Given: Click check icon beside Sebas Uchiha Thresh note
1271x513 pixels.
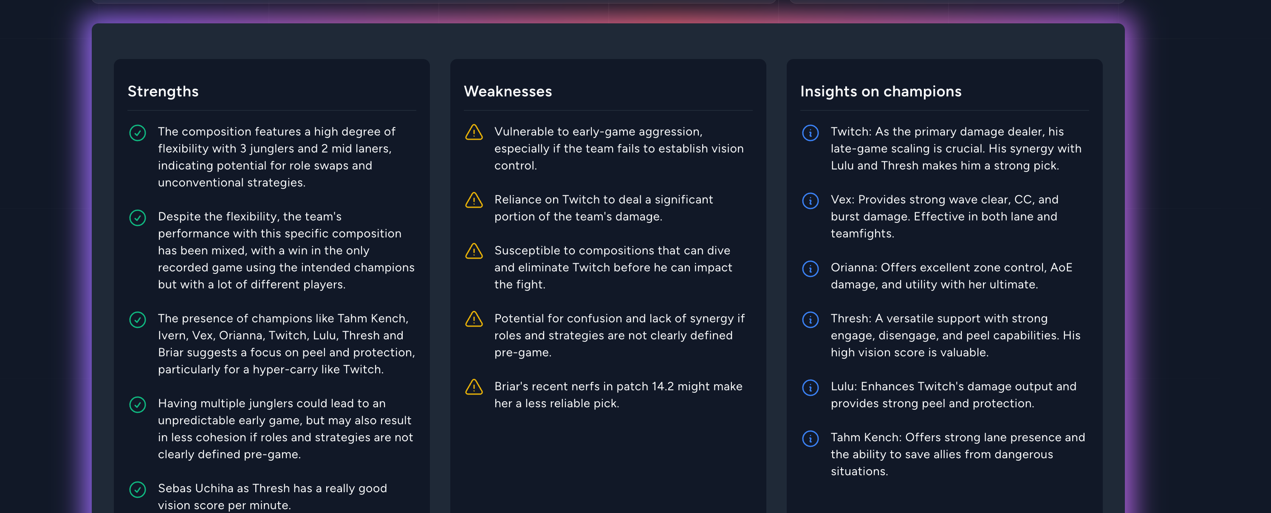Looking at the screenshot, I should click(x=137, y=489).
